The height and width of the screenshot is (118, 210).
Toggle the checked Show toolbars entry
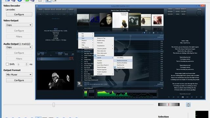point(104,55)
